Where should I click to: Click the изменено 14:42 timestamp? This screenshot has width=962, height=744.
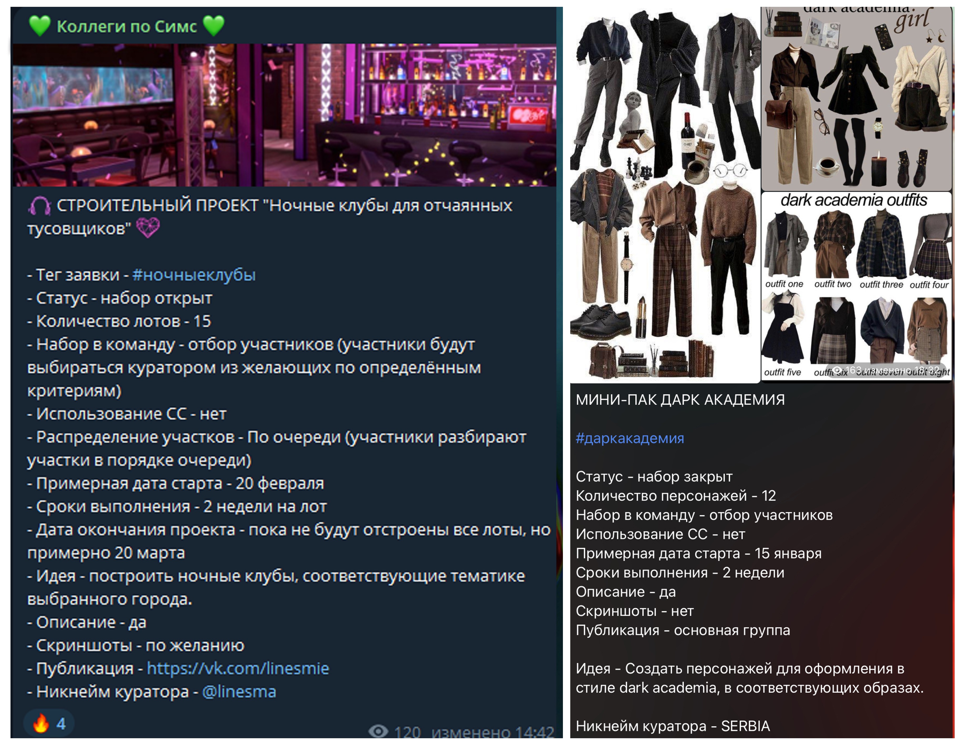(x=493, y=732)
